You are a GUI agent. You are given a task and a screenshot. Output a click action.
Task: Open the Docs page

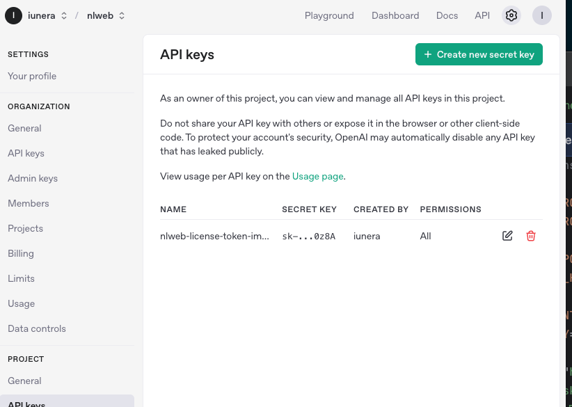[x=447, y=16]
